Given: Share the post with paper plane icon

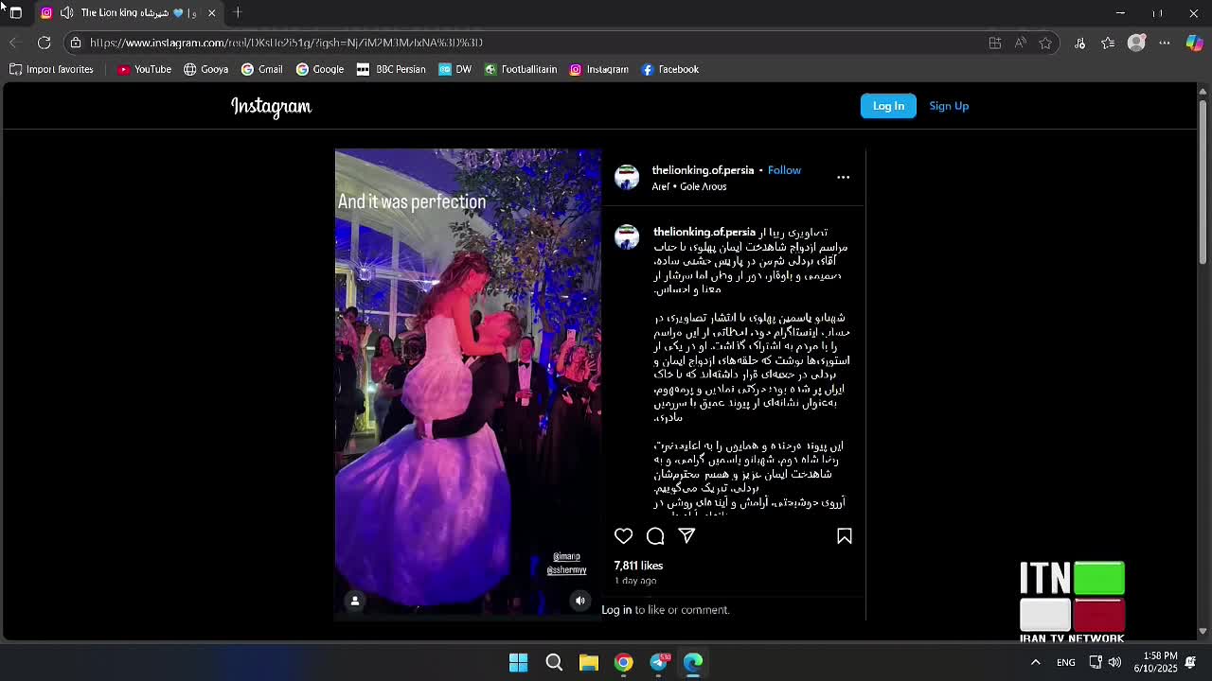Looking at the screenshot, I should click(686, 536).
